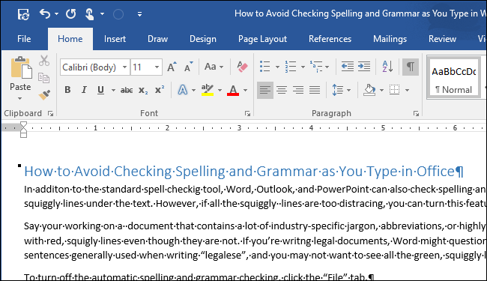Toggle Bold formatting
Screen dimensions: 487x281
tap(67, 90)
